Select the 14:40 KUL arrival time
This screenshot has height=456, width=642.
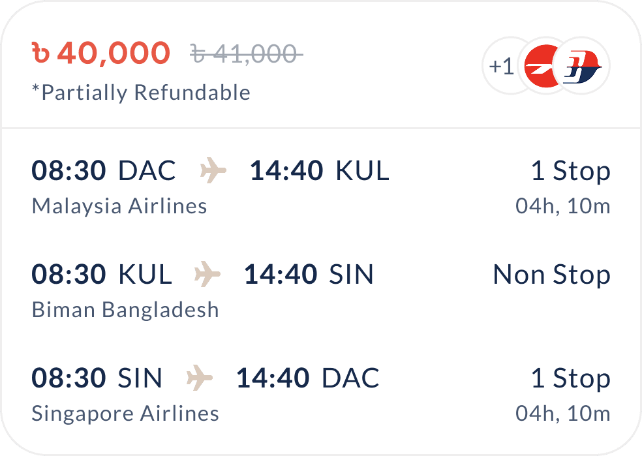click(x=319, y=170)
